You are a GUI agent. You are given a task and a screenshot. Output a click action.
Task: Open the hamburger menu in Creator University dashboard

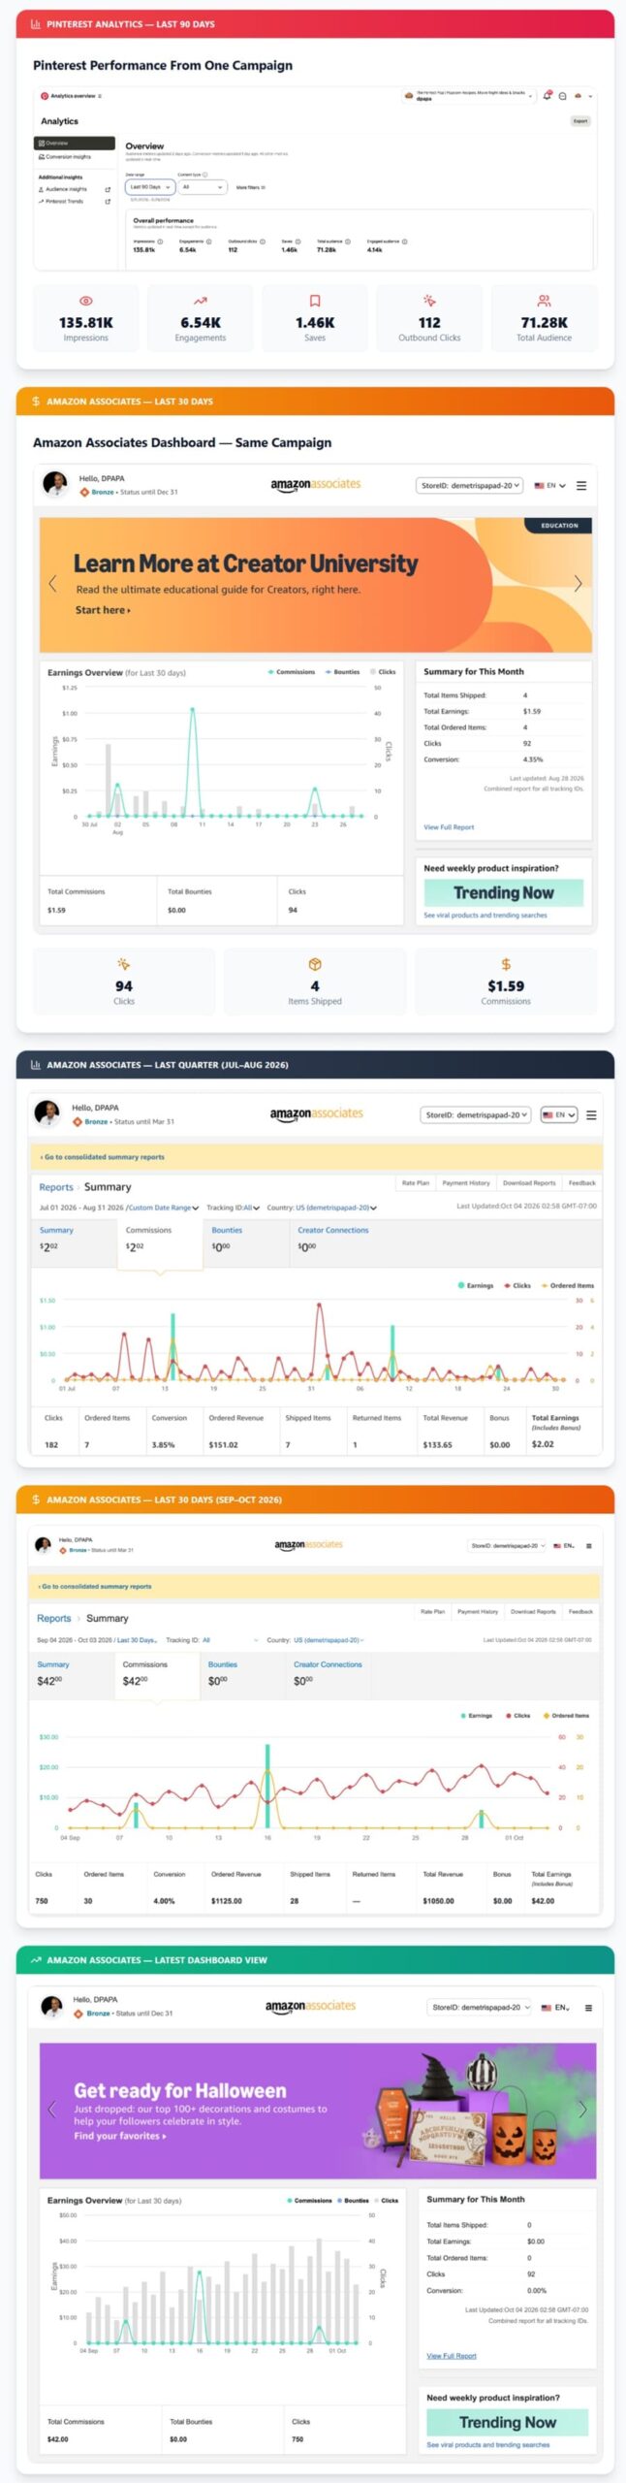tap(581, 485)
